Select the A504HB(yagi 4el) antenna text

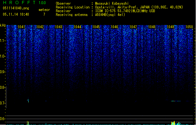(x=110, y=15)
